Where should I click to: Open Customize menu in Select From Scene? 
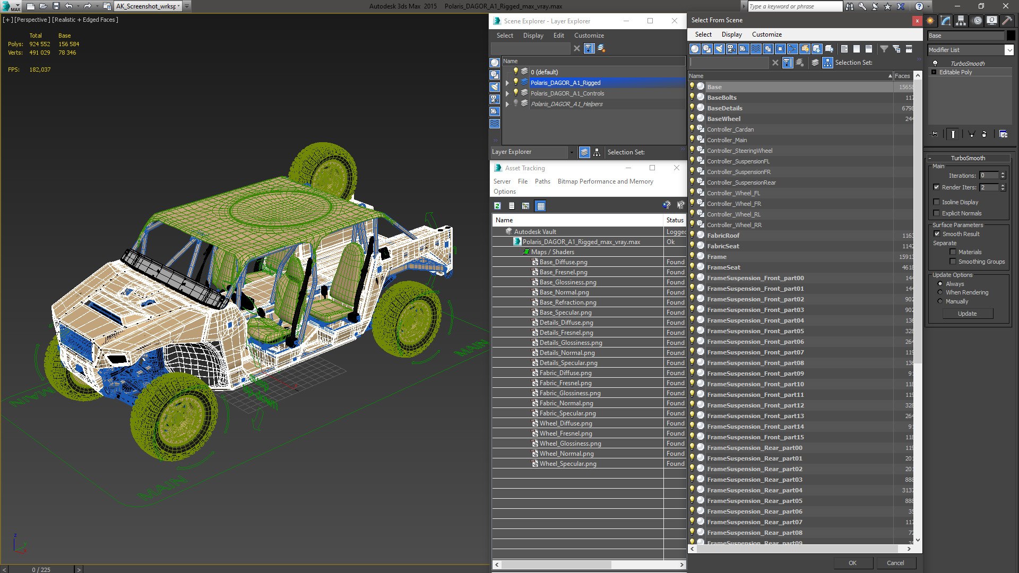tap(767, 34)
